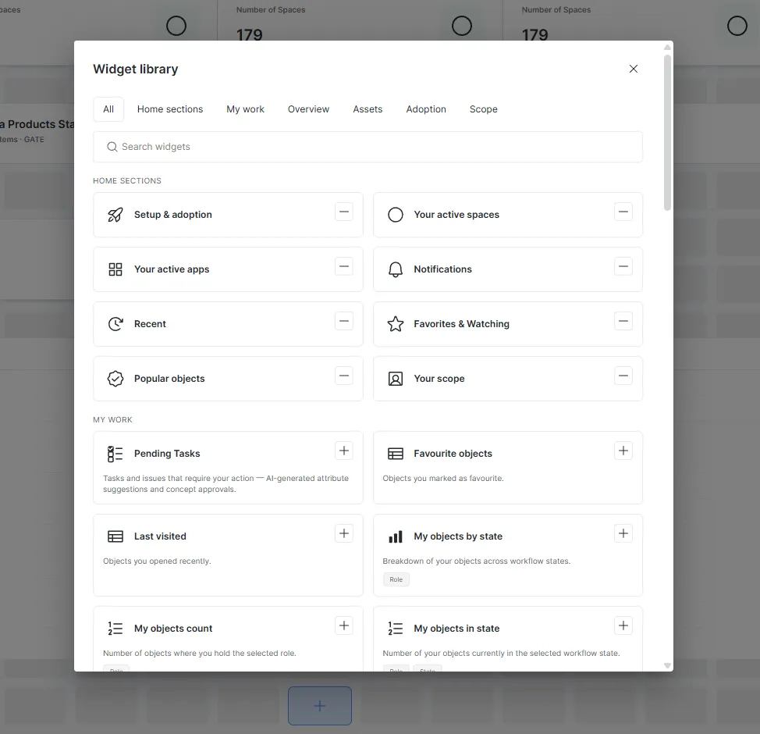Screen dimensions: 760x734
Task: Click the bell icon for Notifications
Action: click(x=396, y=269)
